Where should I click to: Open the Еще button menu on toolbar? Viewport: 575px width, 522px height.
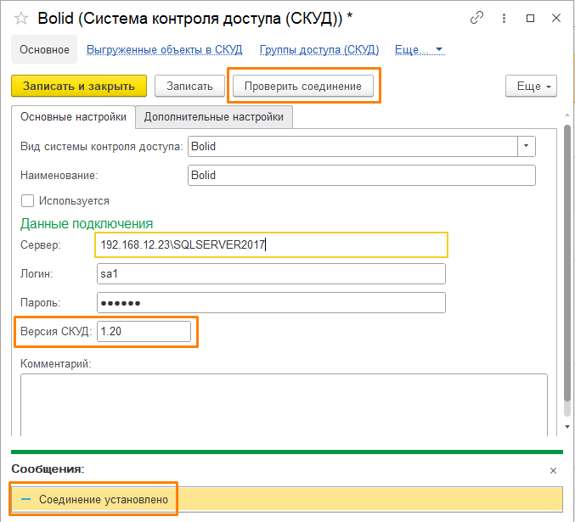531,86
